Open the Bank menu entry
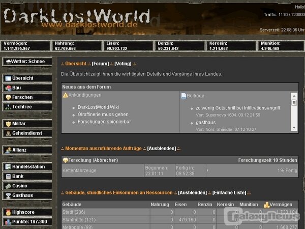The width and height of the screenshot is (305, 229). pyautogui.click(x=27, y=177)
